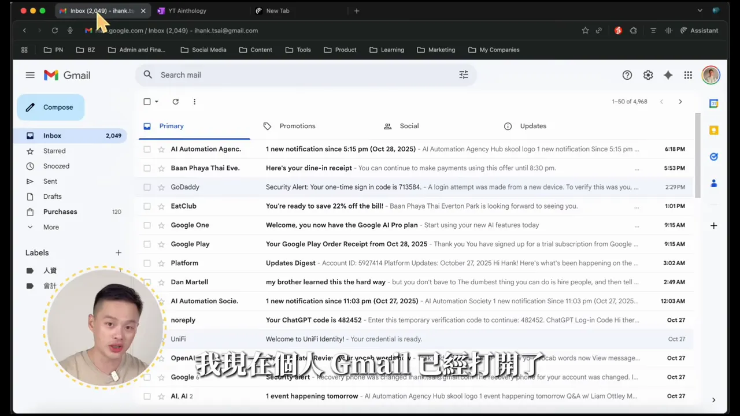This screenshot has width=740, height=416.
Task: Show newer emails page arrow
Action: pos(661,102)
